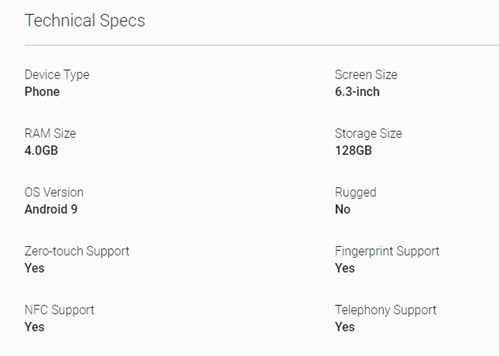Select the 6.3-inch screen size value
499x356 pixels.
357,92
